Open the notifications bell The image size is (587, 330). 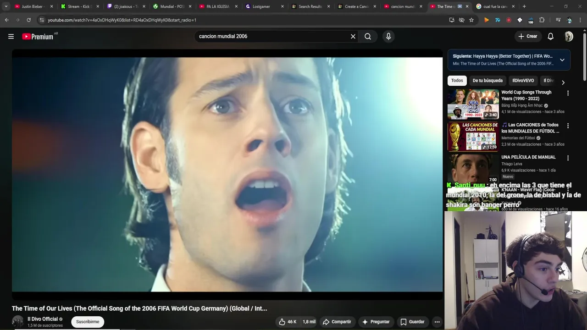[x=550, y=36]
